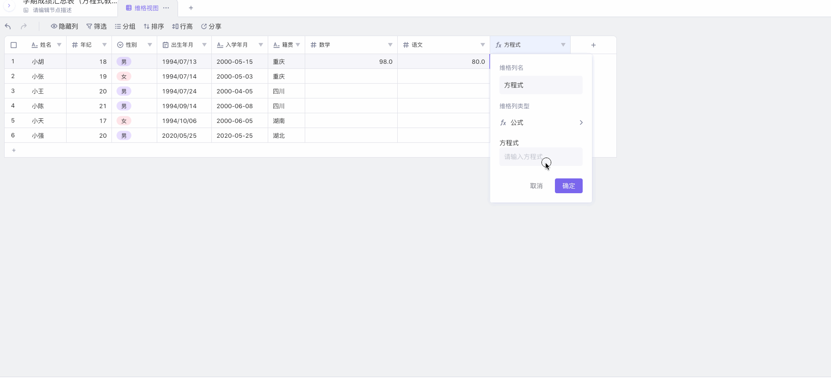The width and height of the screenshot is (831, 379).
Task: Open the 分组 group option
Action: pos(125,26)
